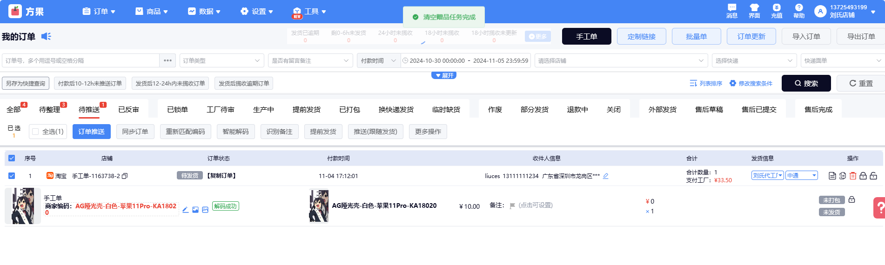Open the 订单类型 dropdown

point(221,60)
